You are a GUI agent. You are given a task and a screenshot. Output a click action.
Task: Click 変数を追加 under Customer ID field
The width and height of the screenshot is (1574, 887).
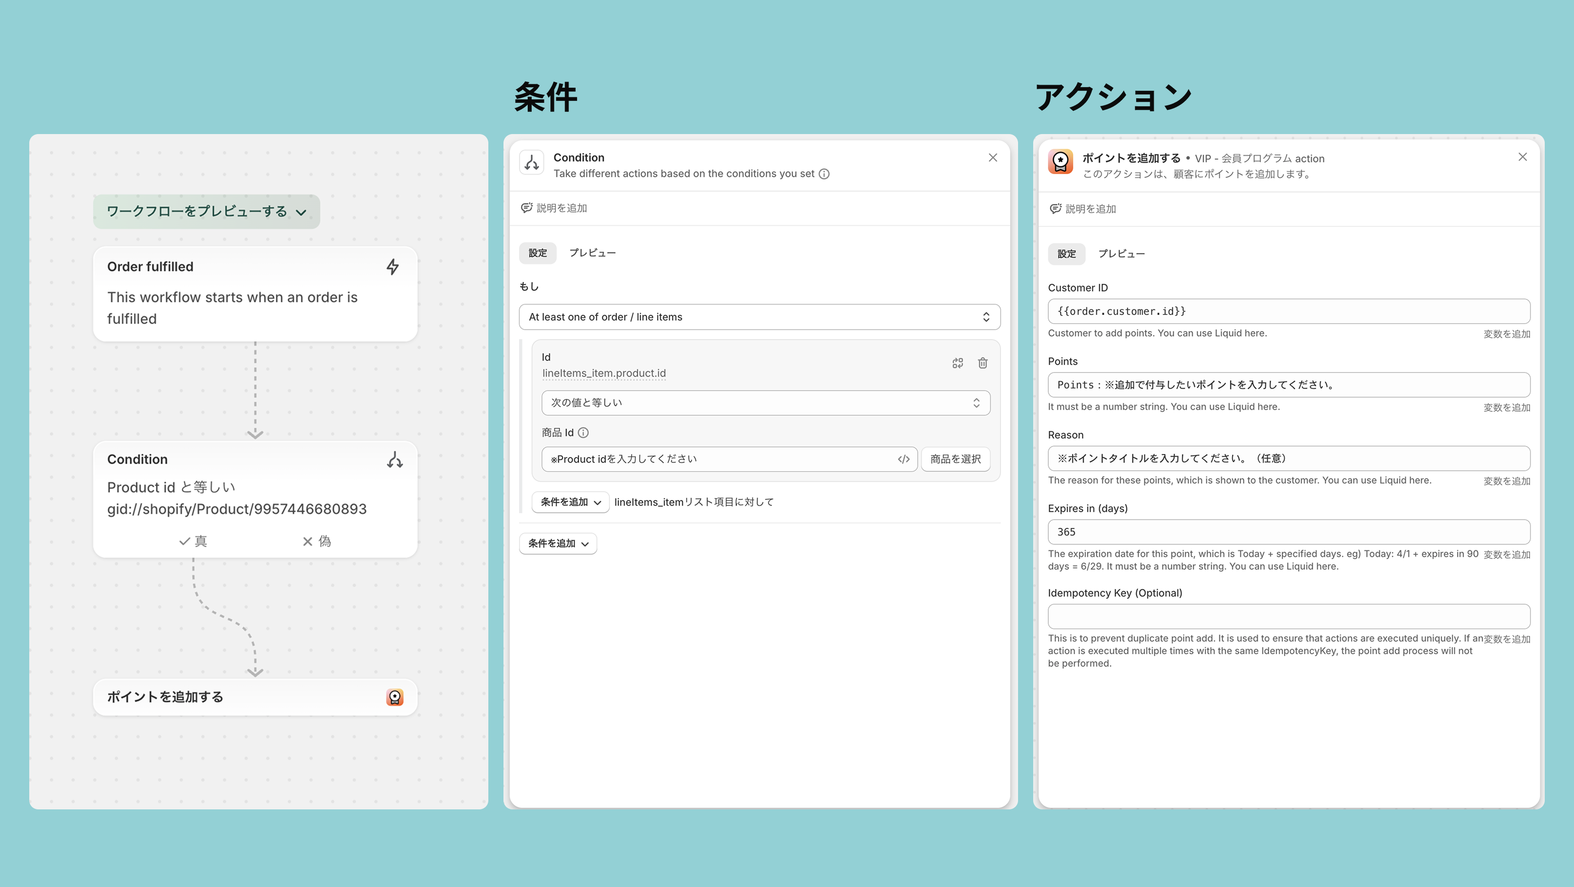1506,334
